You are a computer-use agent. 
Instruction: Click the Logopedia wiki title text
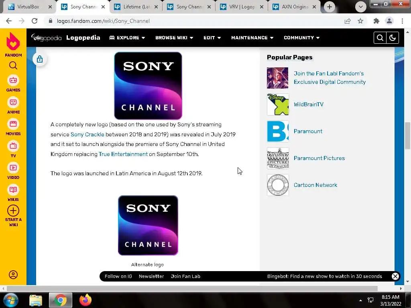click(x=83, y=38)
